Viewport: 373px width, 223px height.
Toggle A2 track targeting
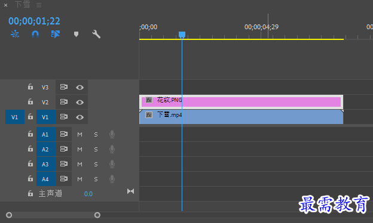(46, 149)
